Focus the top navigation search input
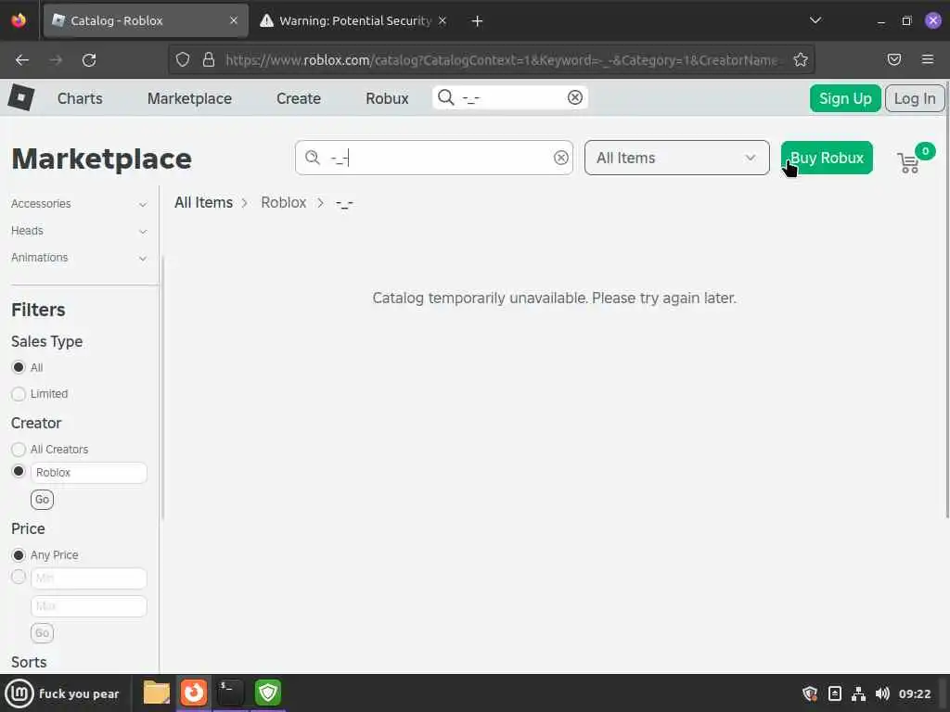Image resolution: width=950 pixels, height=712 pixels. [x=511, y=97]
